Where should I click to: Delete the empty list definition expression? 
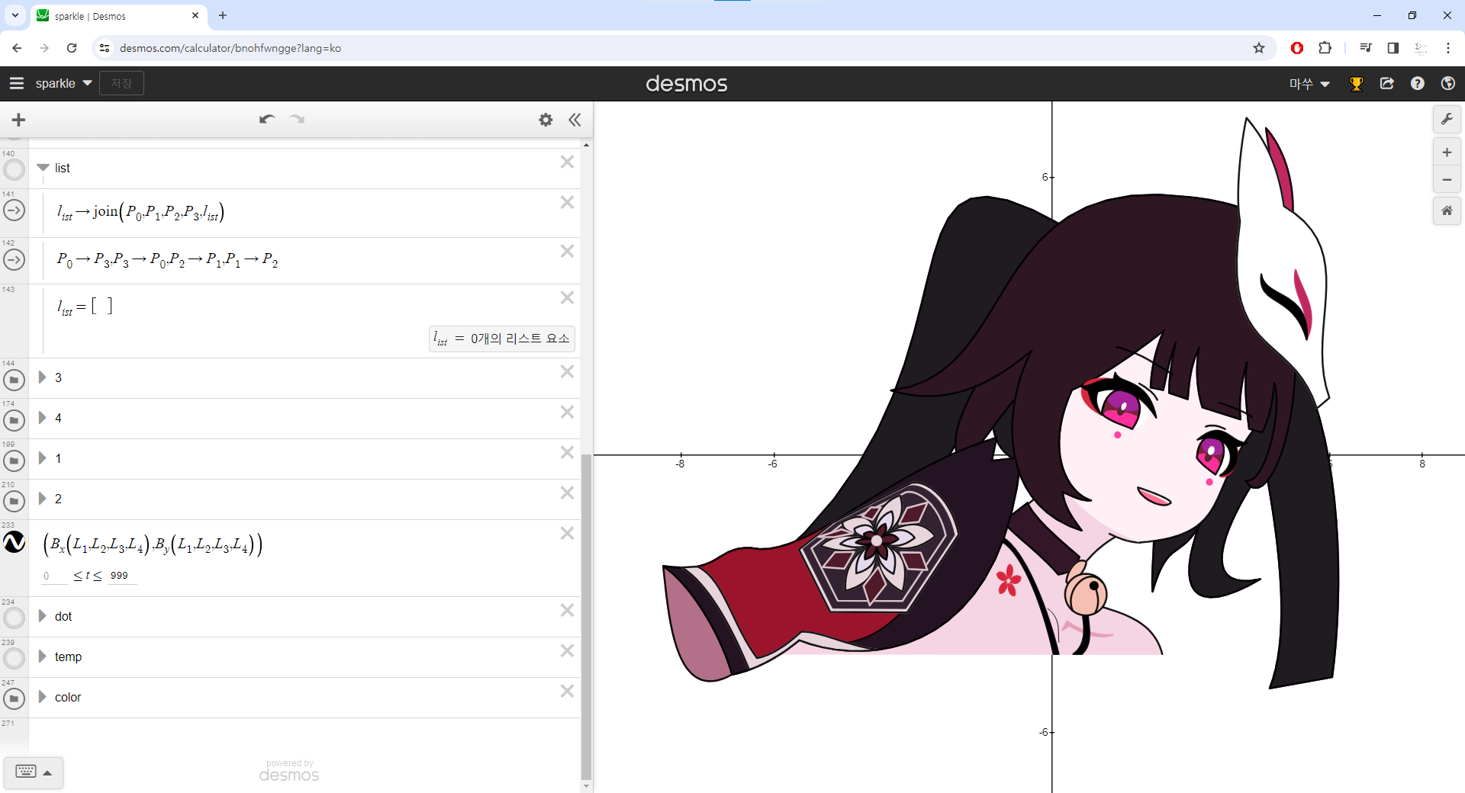tap(567, 297)
